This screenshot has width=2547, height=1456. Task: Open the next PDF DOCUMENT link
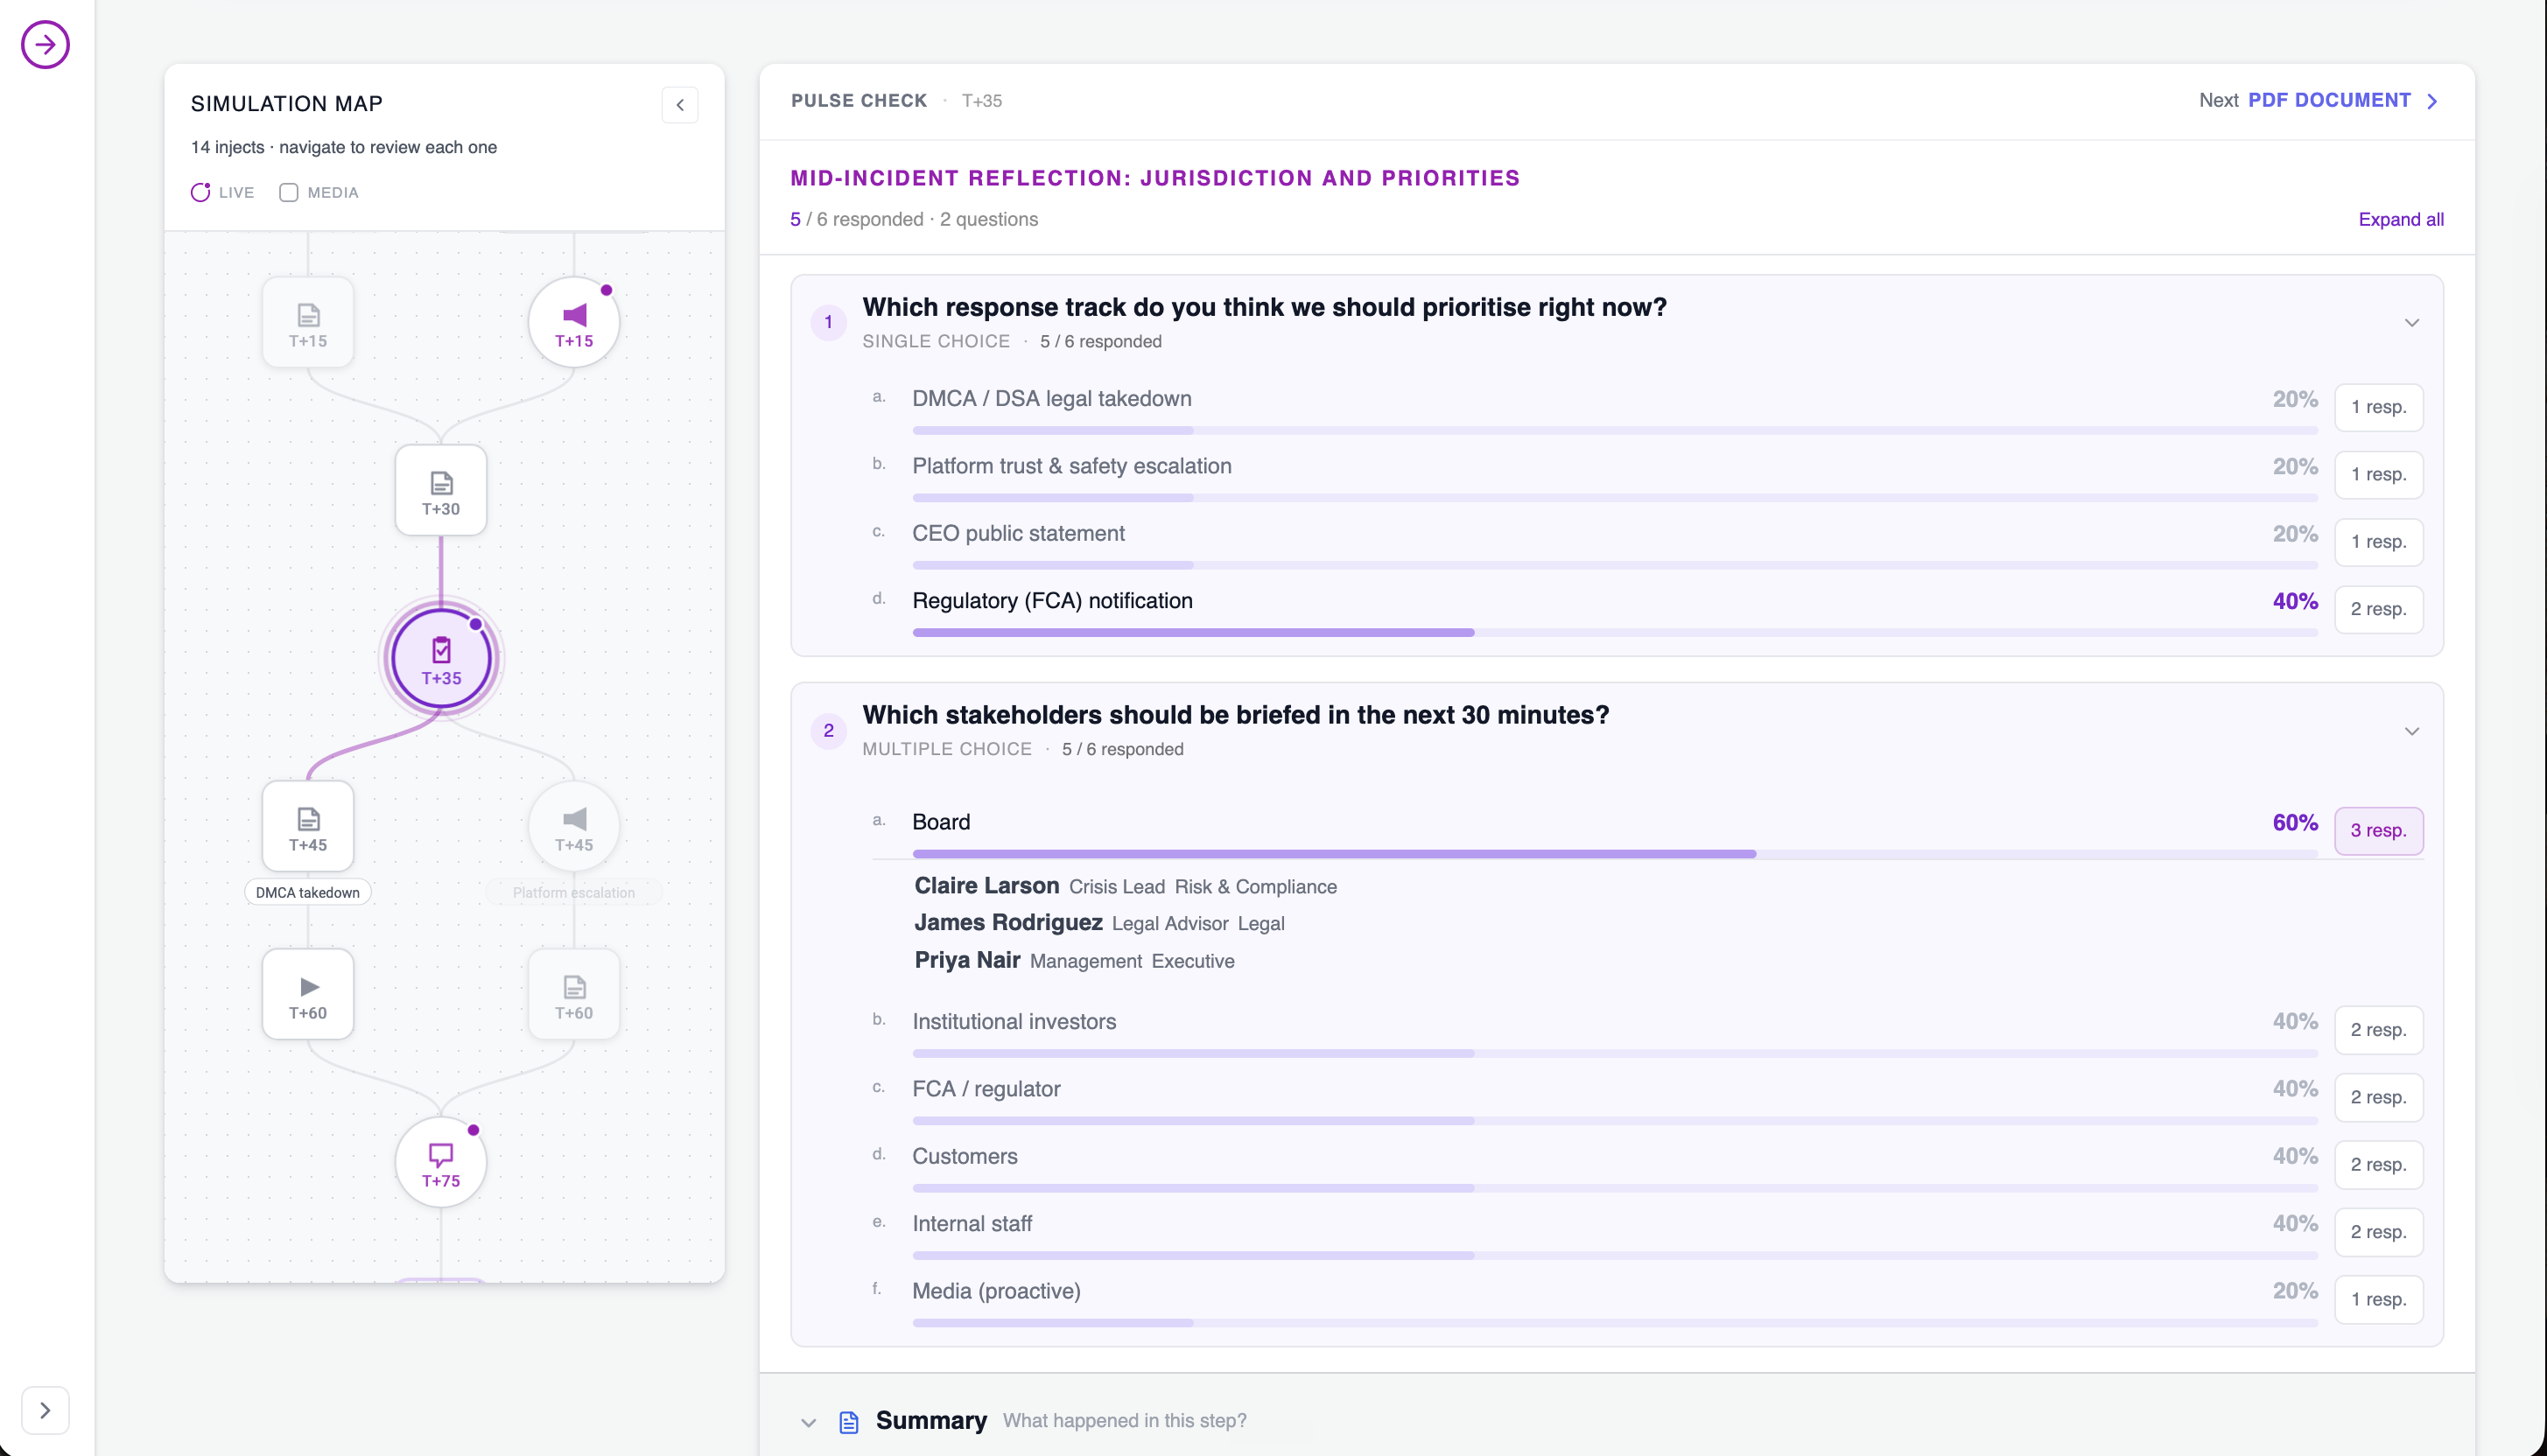coord(2329,100)
